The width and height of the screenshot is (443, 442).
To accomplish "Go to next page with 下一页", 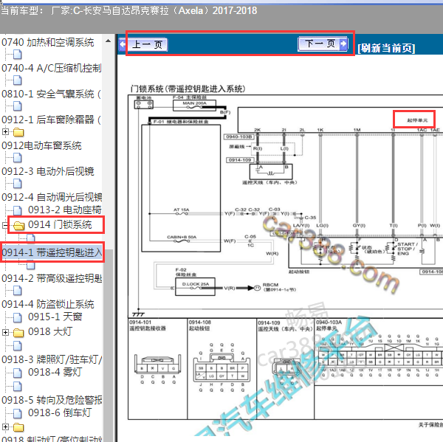I will pyautogui.click(x=323, y=44).
